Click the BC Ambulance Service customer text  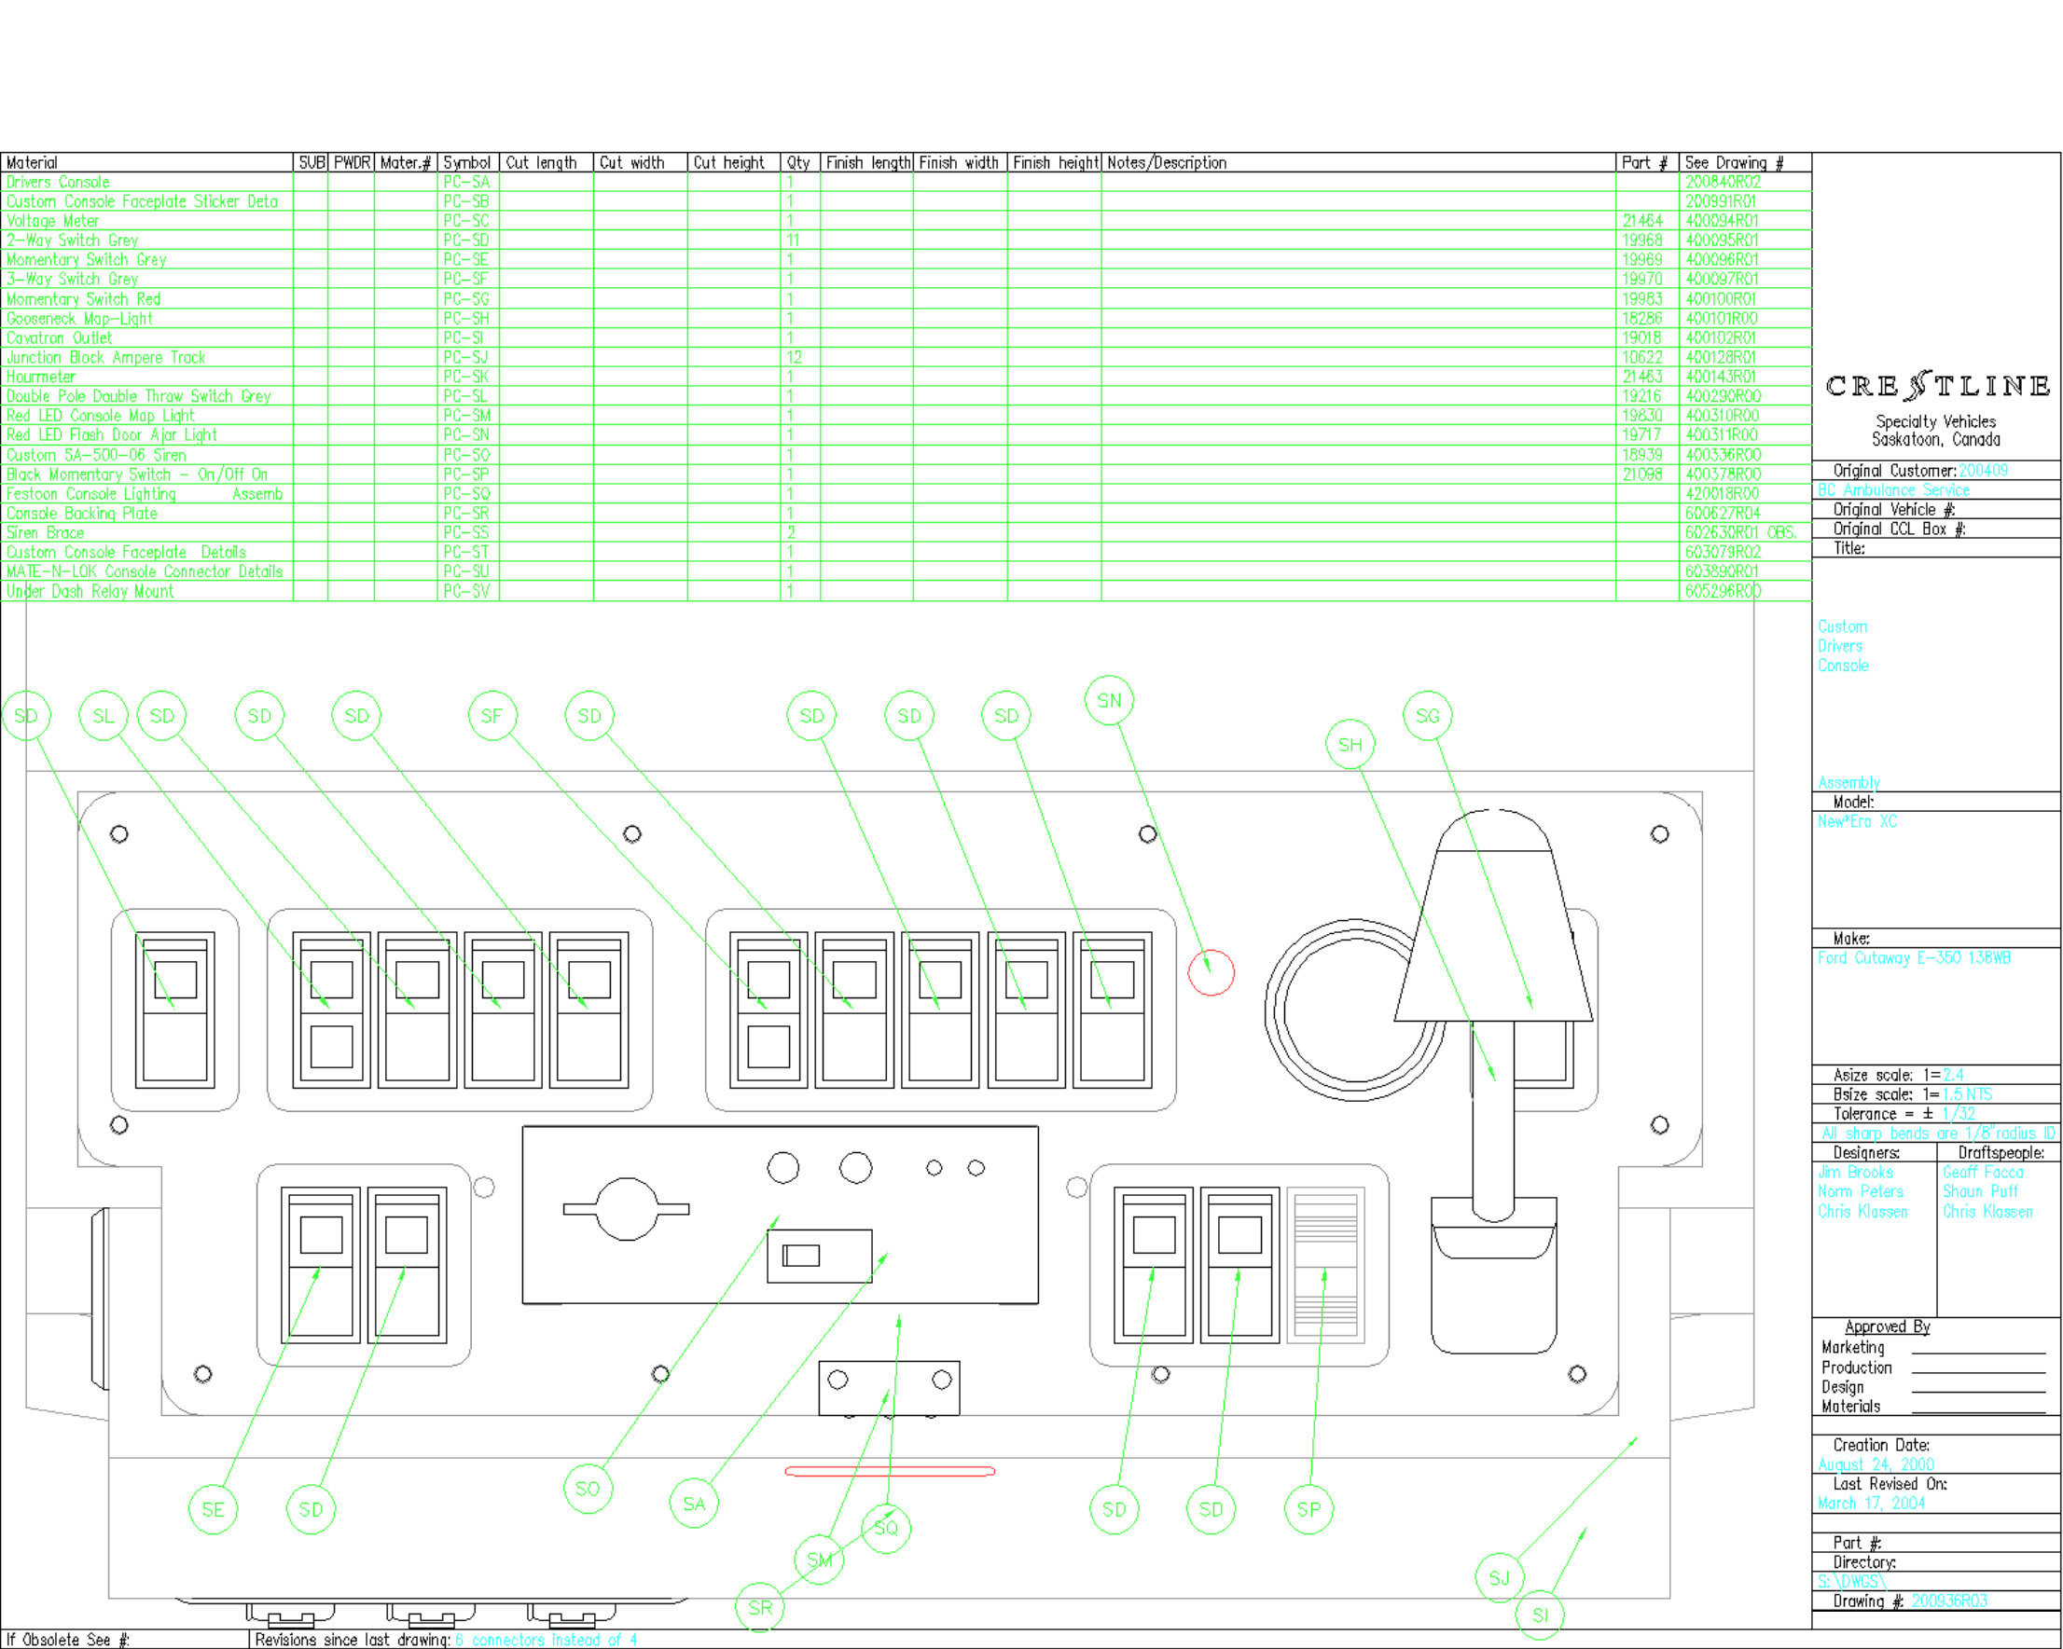coord(1892,489)
